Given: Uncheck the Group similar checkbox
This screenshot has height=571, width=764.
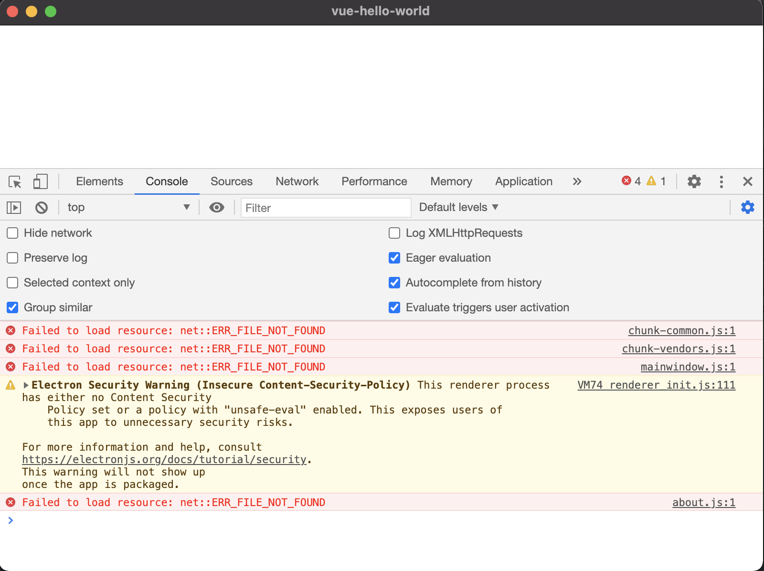Looking at the screenshot, I should click(12, 307).
